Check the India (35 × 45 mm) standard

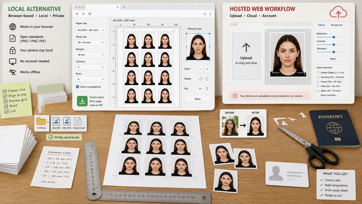pos(318,86)
